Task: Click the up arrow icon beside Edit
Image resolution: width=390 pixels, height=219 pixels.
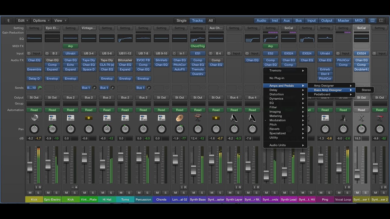Action: pyautogui.click(x=8, y=21)
